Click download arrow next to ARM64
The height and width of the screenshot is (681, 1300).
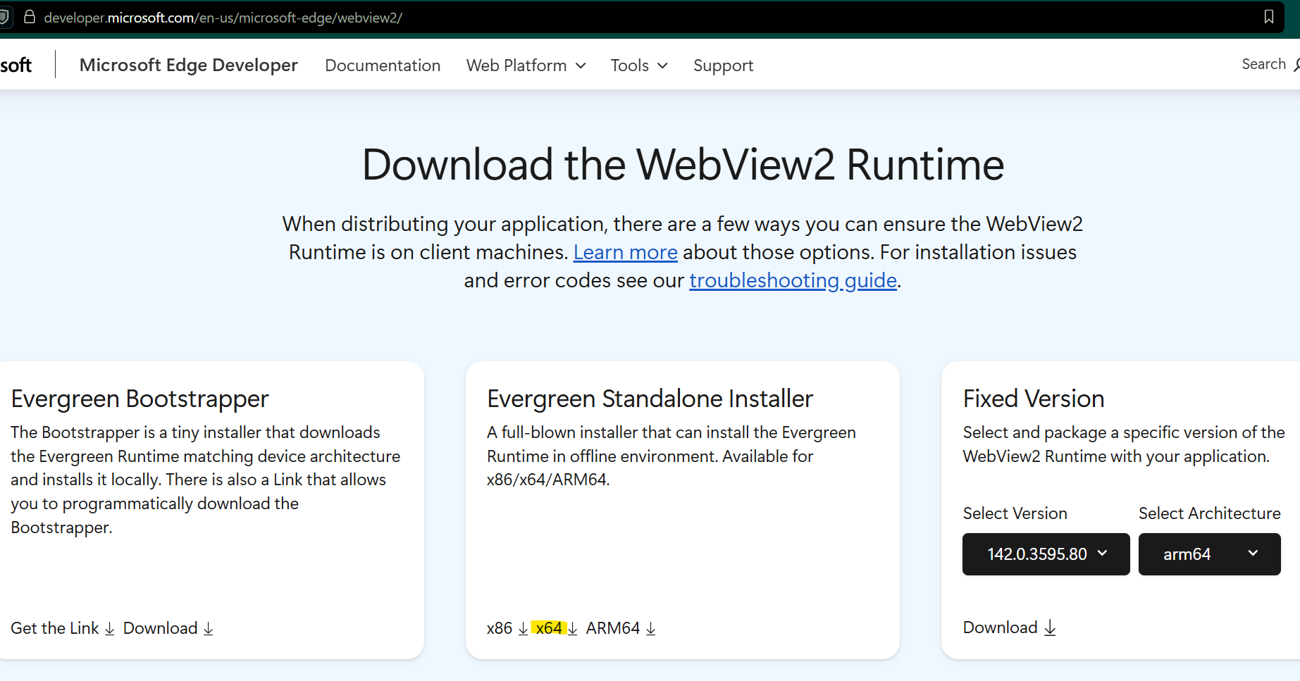click(650, 628)
